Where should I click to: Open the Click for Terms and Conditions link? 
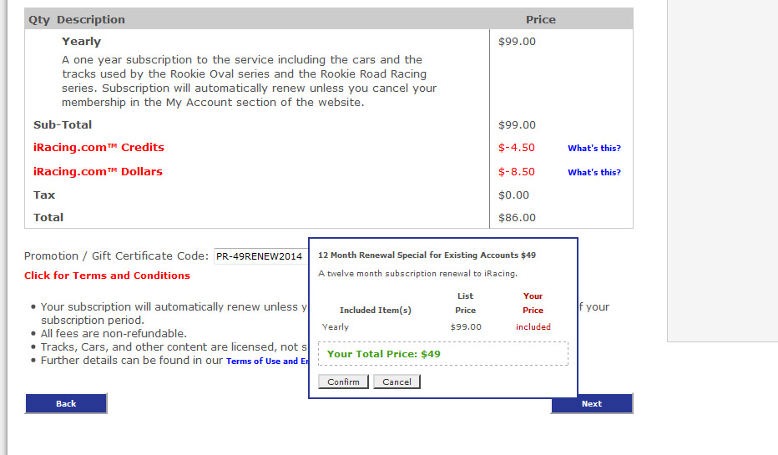pyautogui.click(x=107, y=276)
